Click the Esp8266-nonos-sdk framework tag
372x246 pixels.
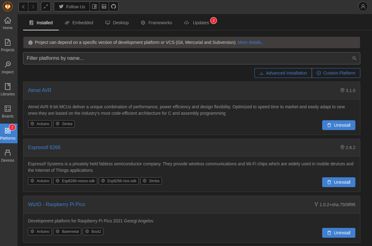[x=75, y=181]
